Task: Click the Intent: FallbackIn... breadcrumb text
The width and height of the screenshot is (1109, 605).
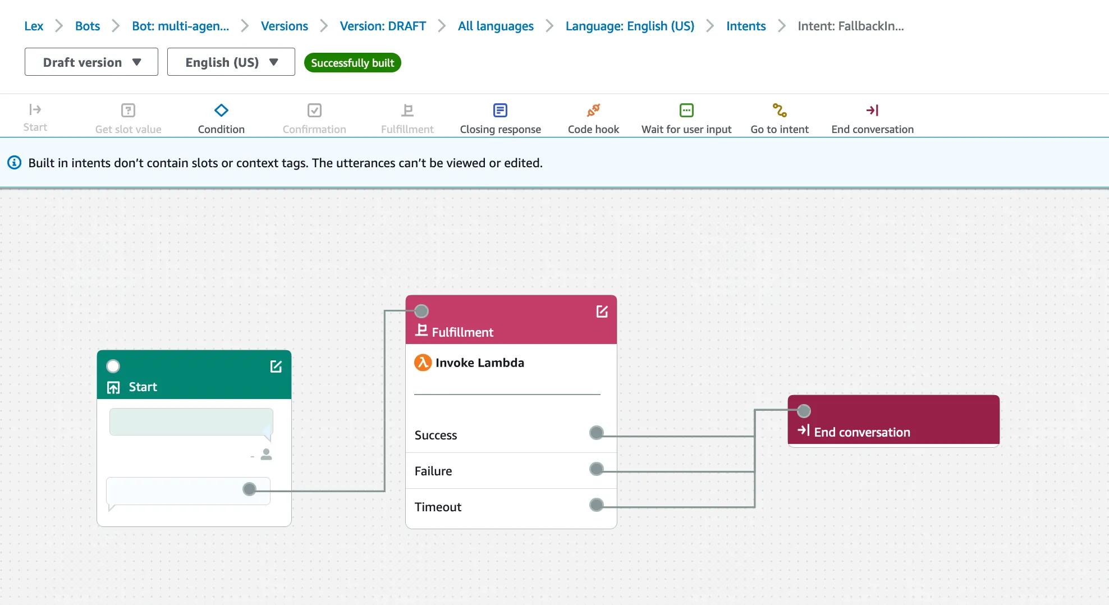Action: click(x=850, y=26)
